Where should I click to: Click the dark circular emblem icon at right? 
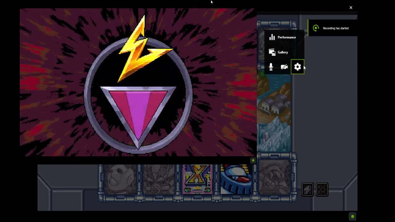tap(322, 190)
